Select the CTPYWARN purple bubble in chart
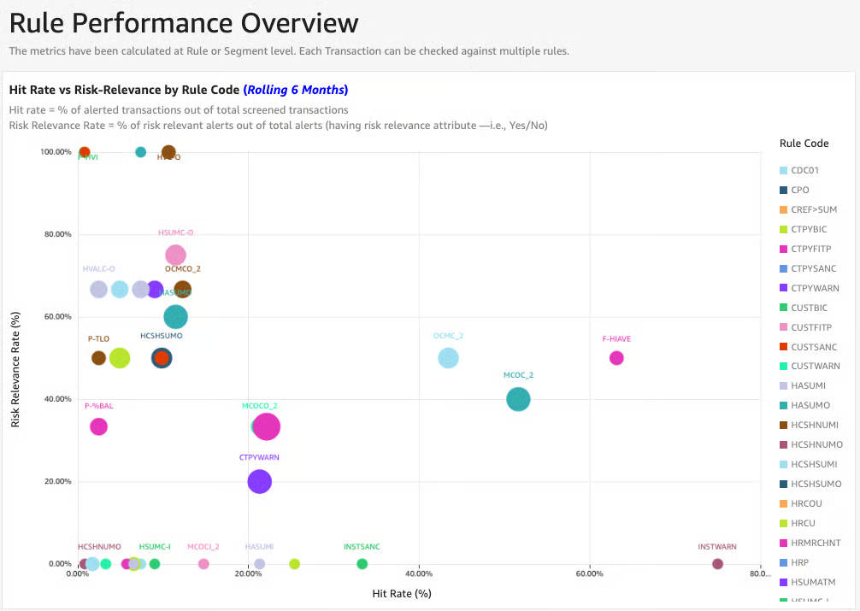The width and height of the screenshot is (860, 611). tap(259, 481)
